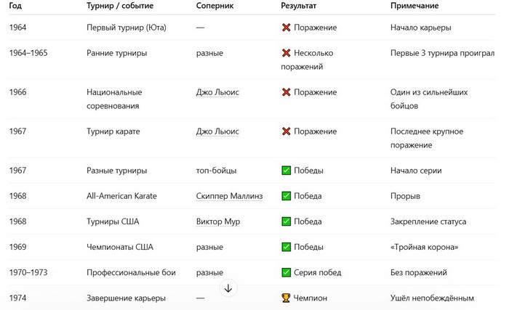Follow the 'Скиппер Маллинз' link
The image size is (509, 310).
228,196
